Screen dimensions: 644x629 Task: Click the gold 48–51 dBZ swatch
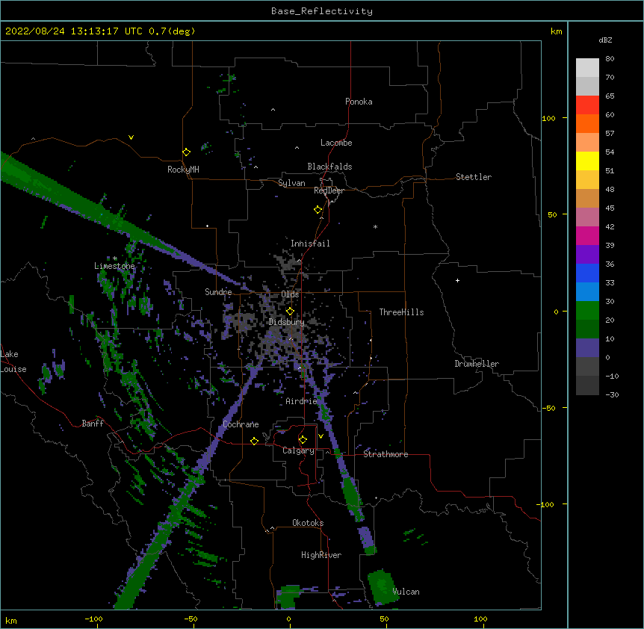(587, 180)
